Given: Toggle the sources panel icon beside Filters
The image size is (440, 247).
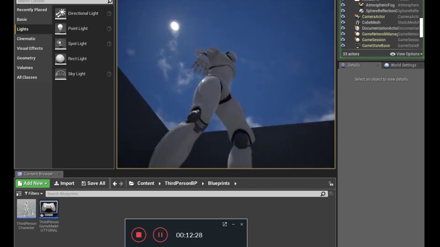Looking at the screenshot, I should [x=19, y=193].
